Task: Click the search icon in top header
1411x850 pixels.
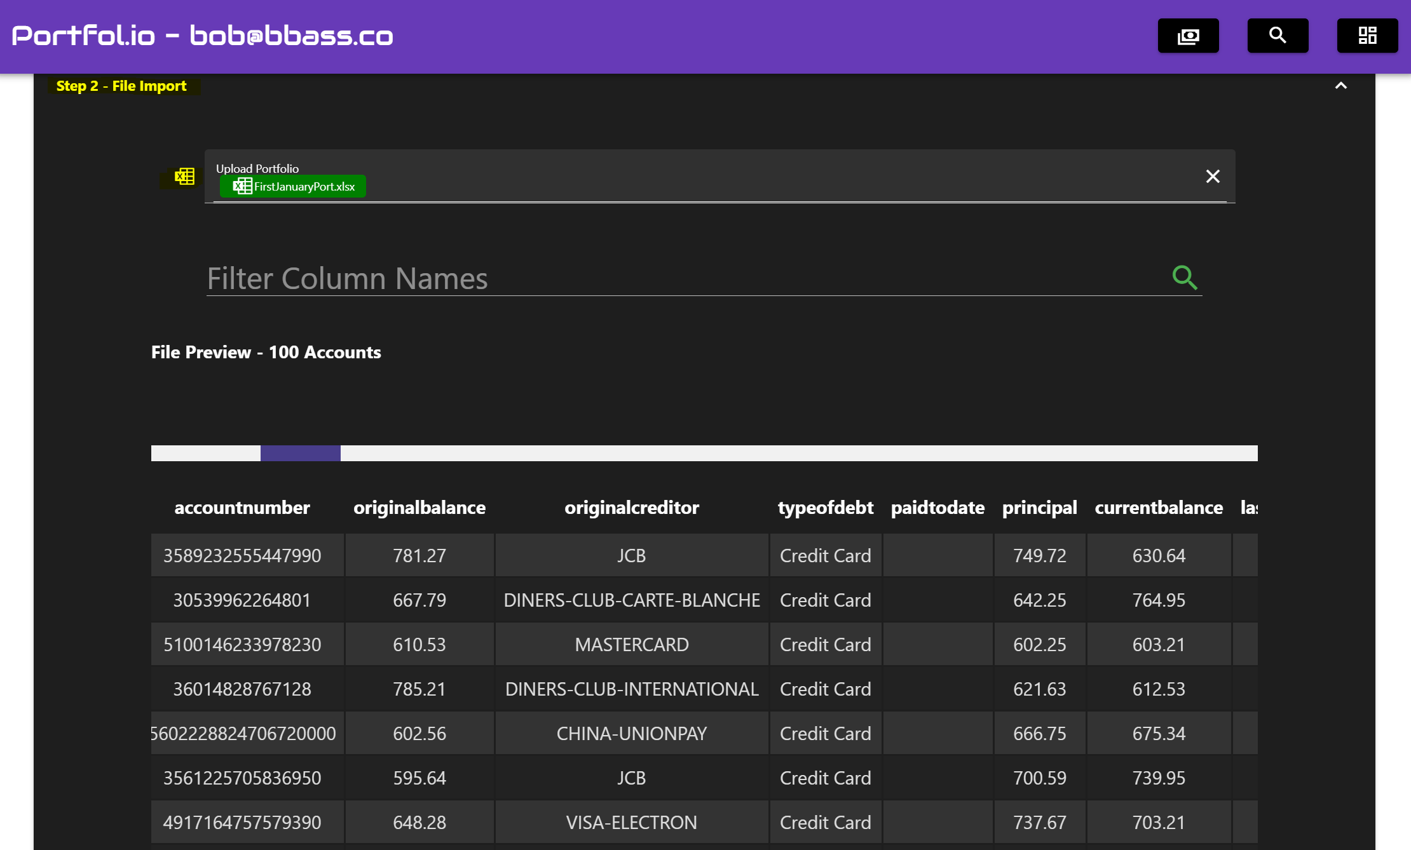Action: 1278,36
